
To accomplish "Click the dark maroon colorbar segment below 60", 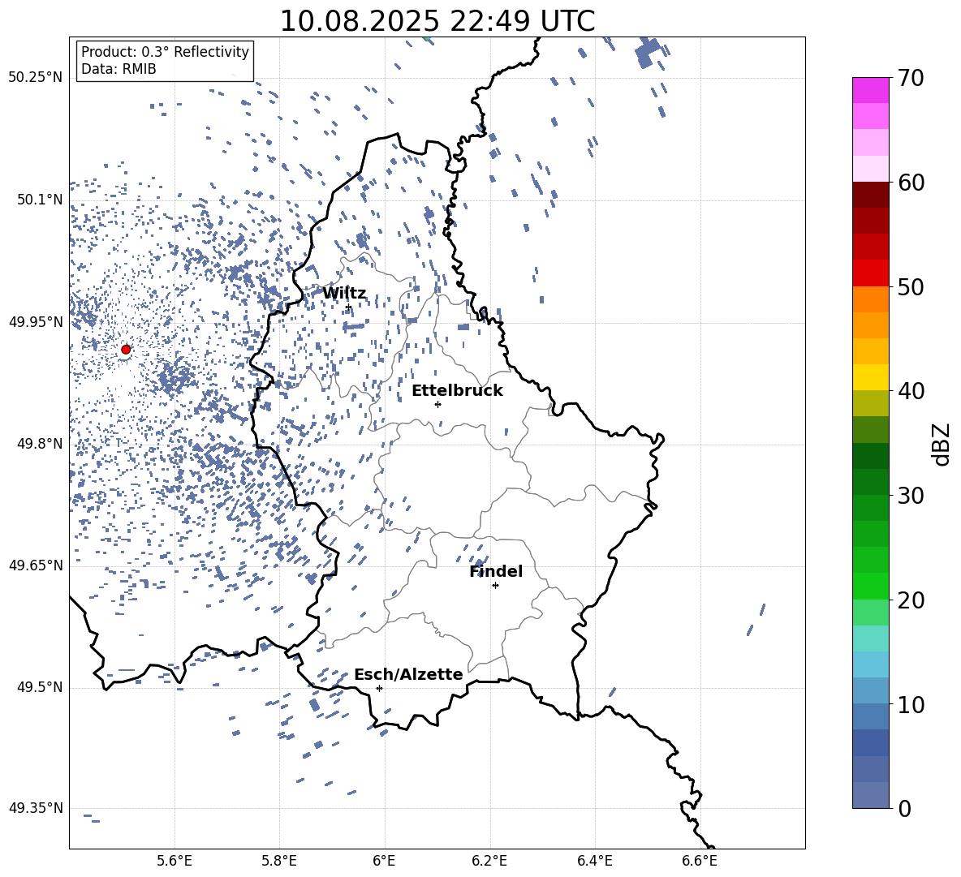I will coord(870,194).
